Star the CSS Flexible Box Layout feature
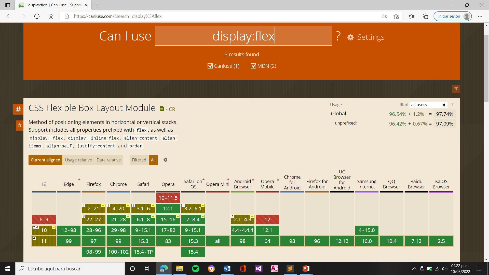 (20, 125)
